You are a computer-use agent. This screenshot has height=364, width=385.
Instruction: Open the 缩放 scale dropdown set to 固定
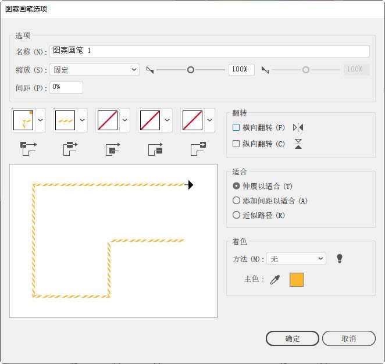tap(95, 70)
